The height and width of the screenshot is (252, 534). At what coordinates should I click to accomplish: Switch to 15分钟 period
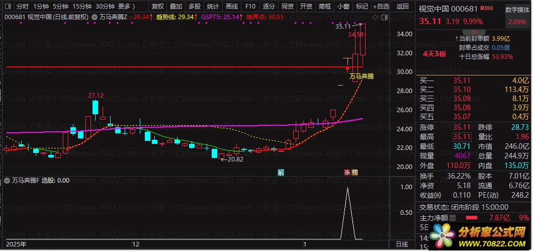[x=82, y=6]
